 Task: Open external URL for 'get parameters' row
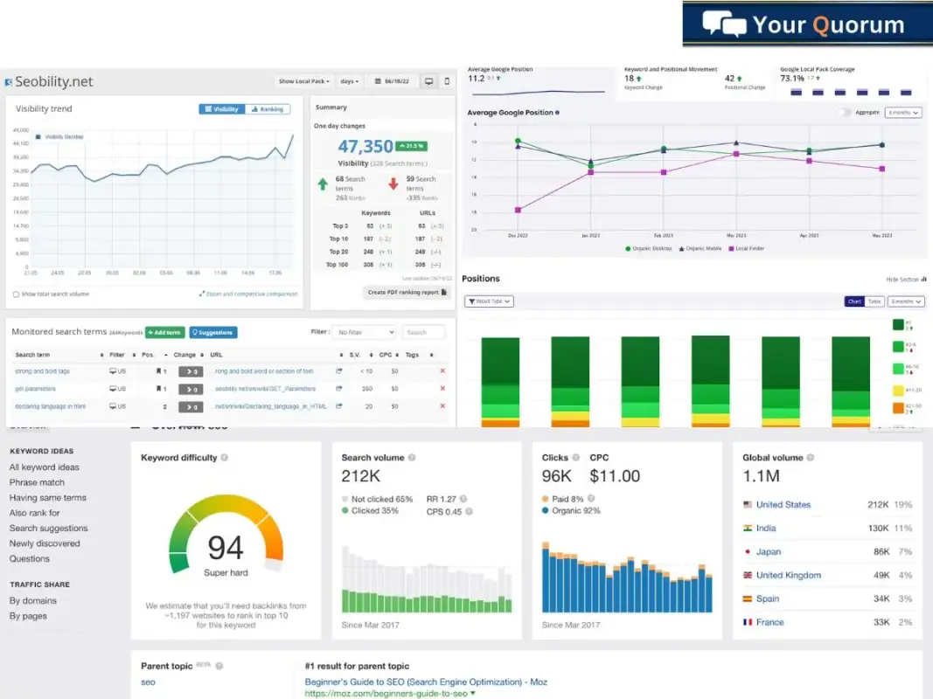338,388
